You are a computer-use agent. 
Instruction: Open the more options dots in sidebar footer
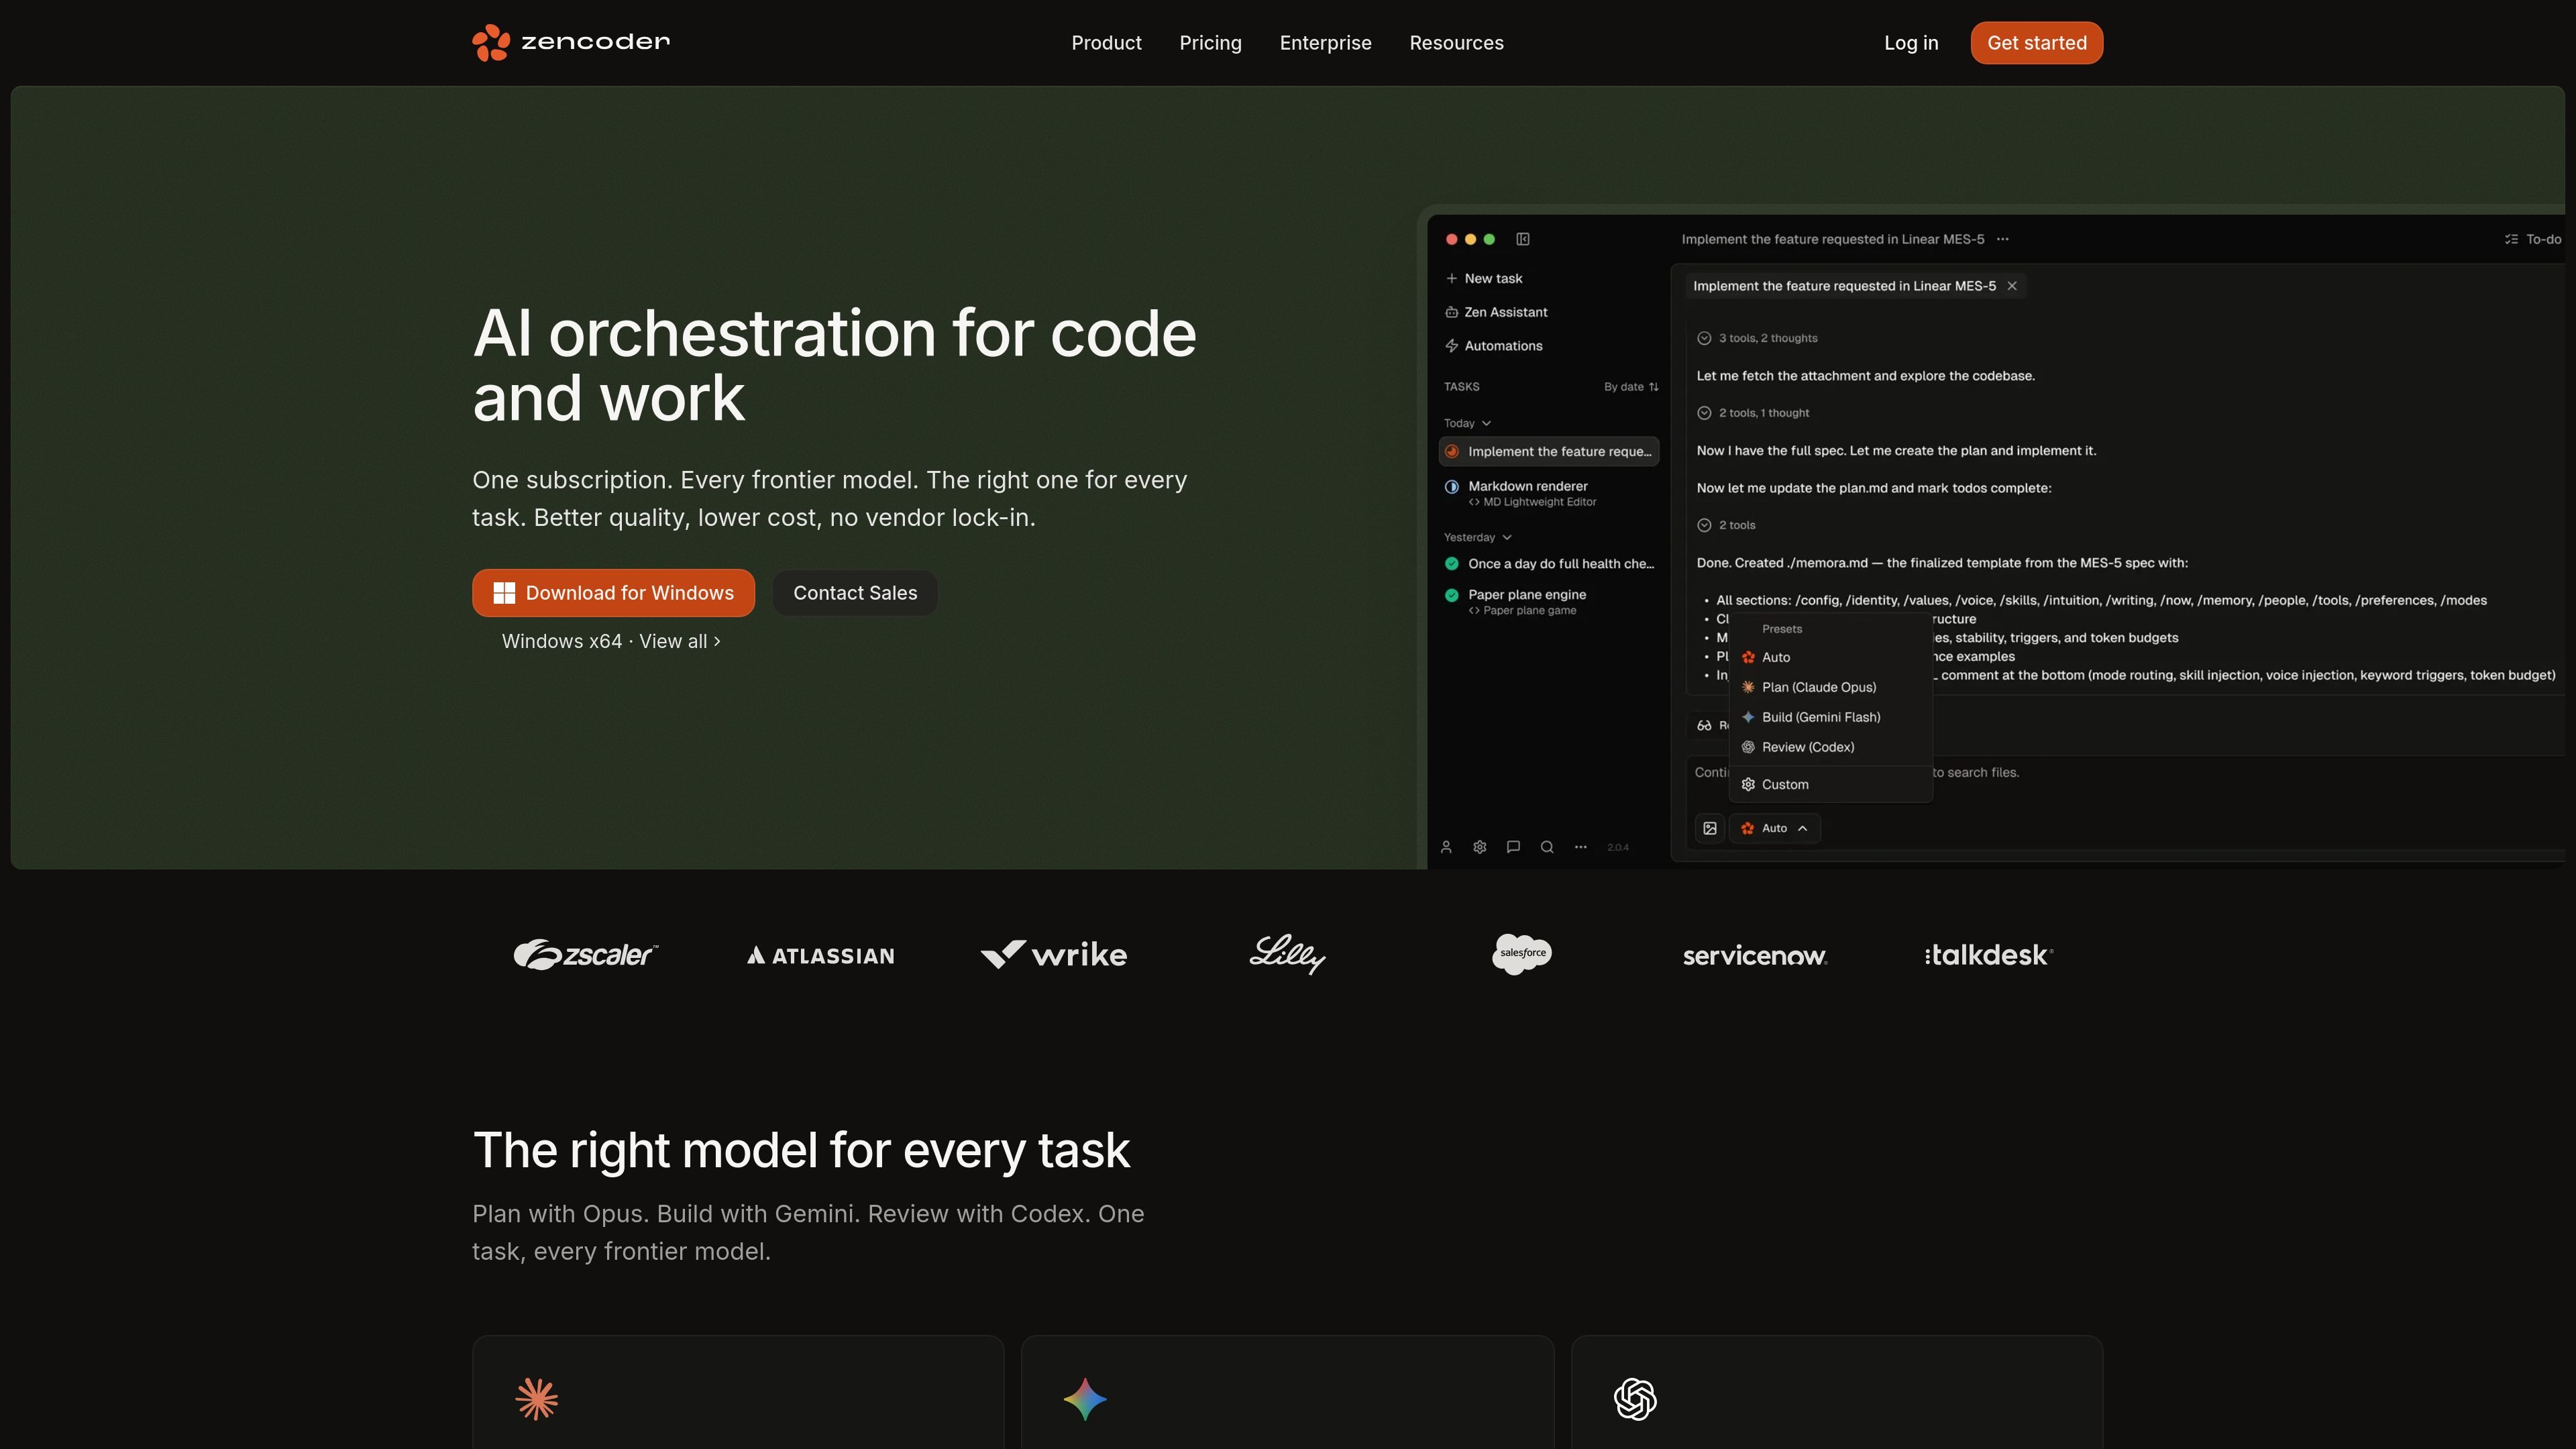coord(1580,847)
